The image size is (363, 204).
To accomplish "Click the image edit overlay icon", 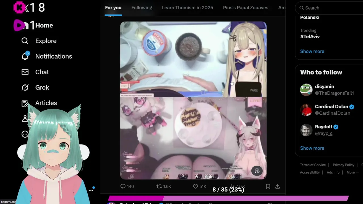I will click(x=257, y=171).
